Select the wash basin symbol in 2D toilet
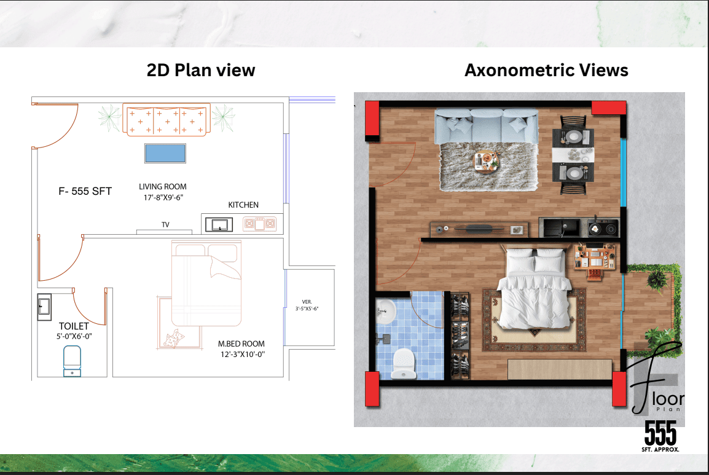This screenshot has height=475, width=709. pos(44,305)
